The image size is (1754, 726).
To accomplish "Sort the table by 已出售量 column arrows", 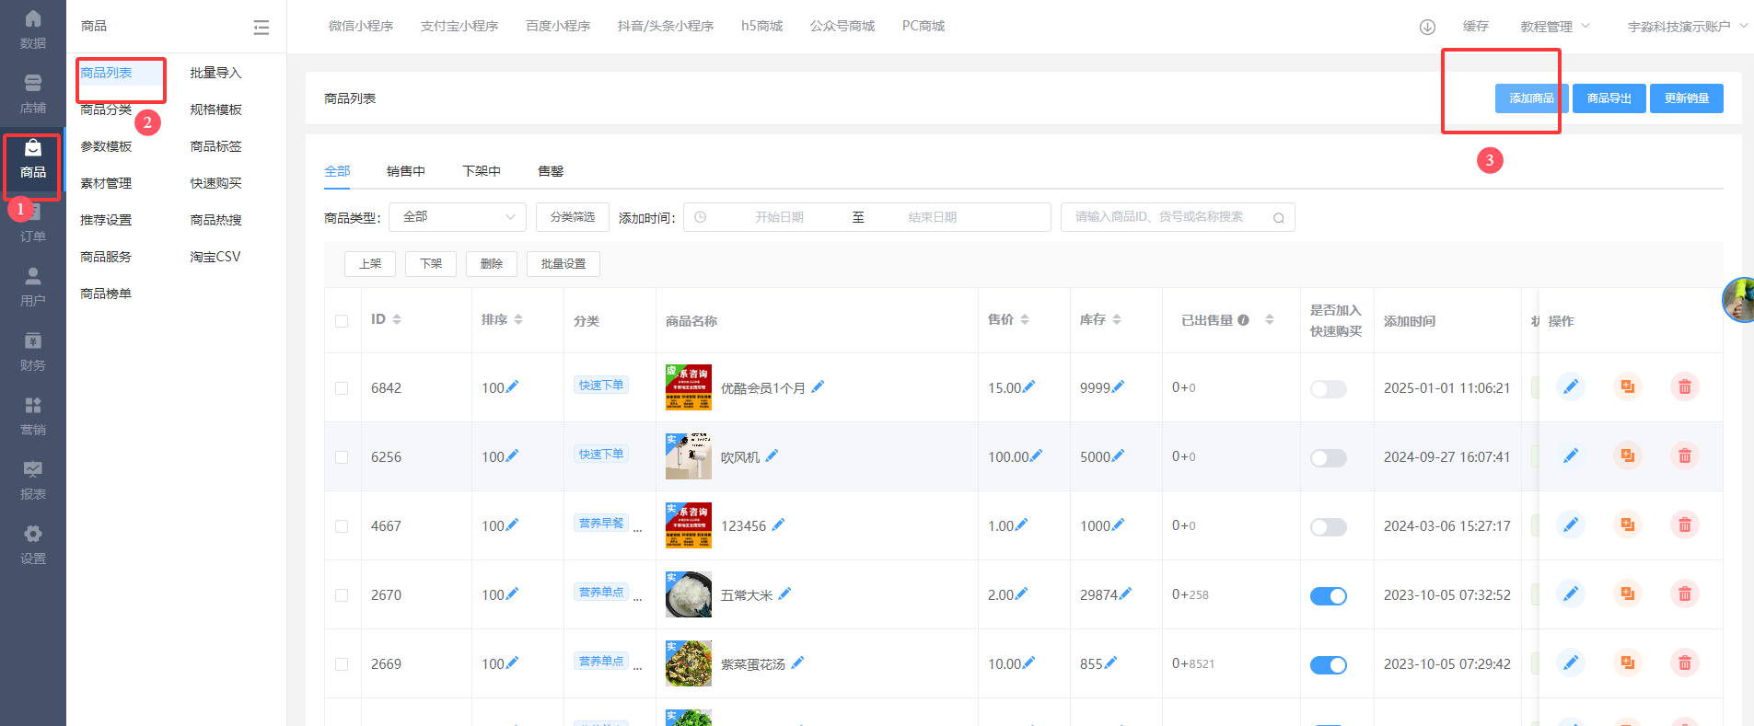I will [x=1270, y=320].
